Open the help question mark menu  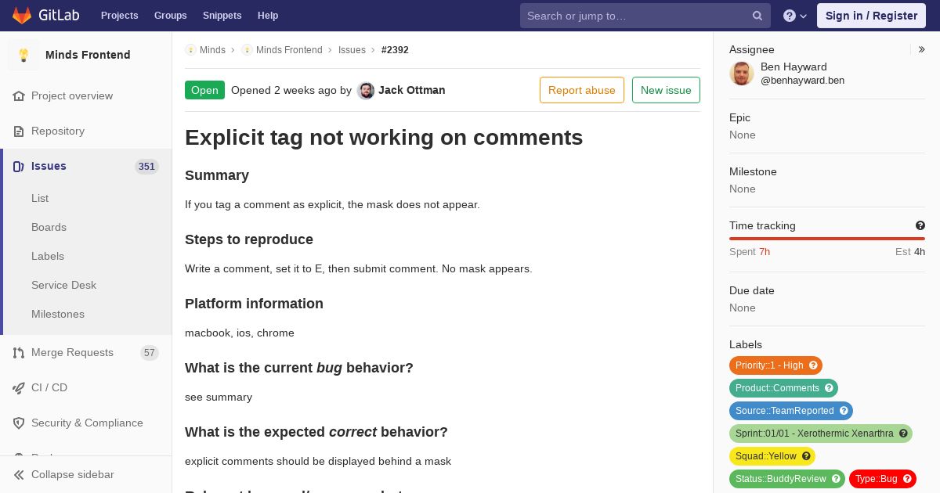(795, 16)
